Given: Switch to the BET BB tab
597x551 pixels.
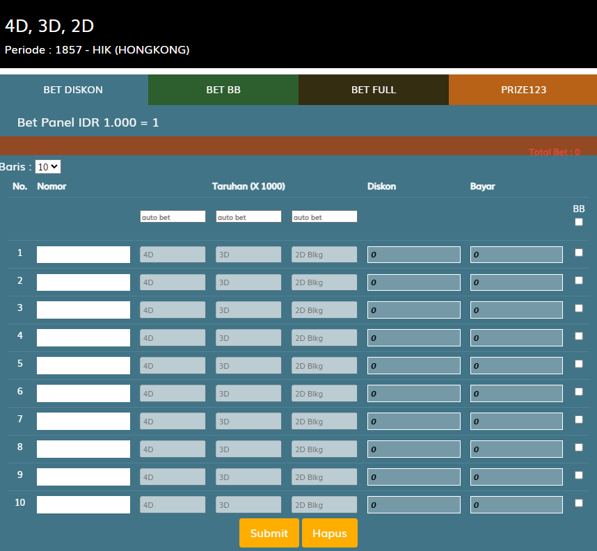Looking at the screenshot, I should click(223, 90).
